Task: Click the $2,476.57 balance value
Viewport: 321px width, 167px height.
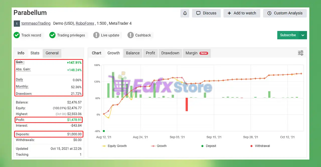Action: (74, 102)
